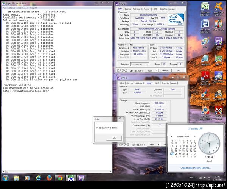Expand the Tools dropdown arrow in lower CPU-Z

(x=159, y=145)
